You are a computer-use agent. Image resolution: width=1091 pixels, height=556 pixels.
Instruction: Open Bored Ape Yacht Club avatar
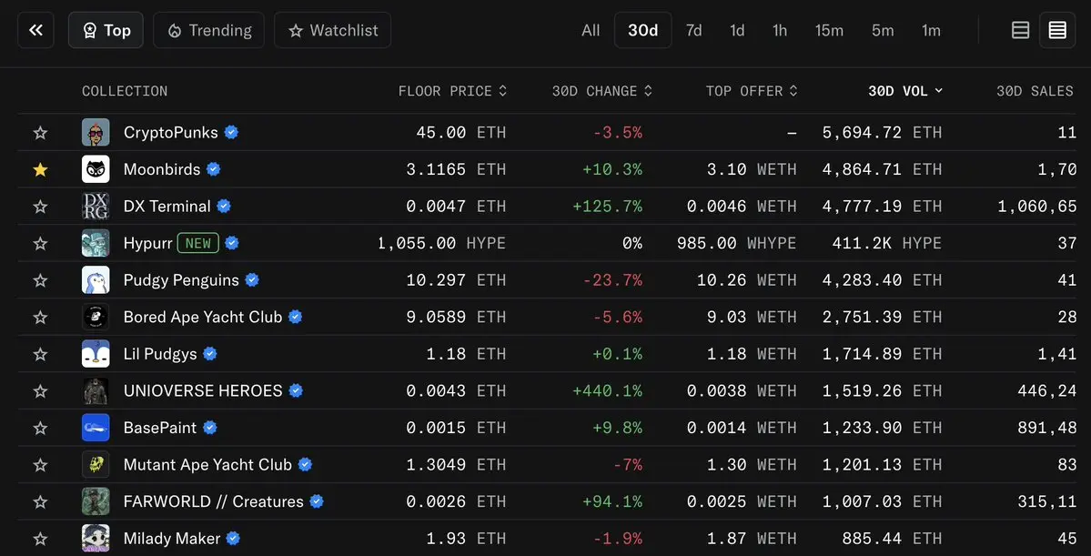96,317
